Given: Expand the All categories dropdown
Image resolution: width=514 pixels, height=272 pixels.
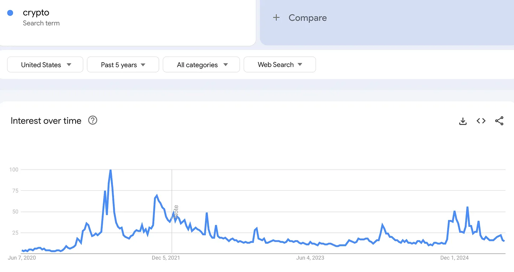Looking at the screenshot, I should click(201, 65).
